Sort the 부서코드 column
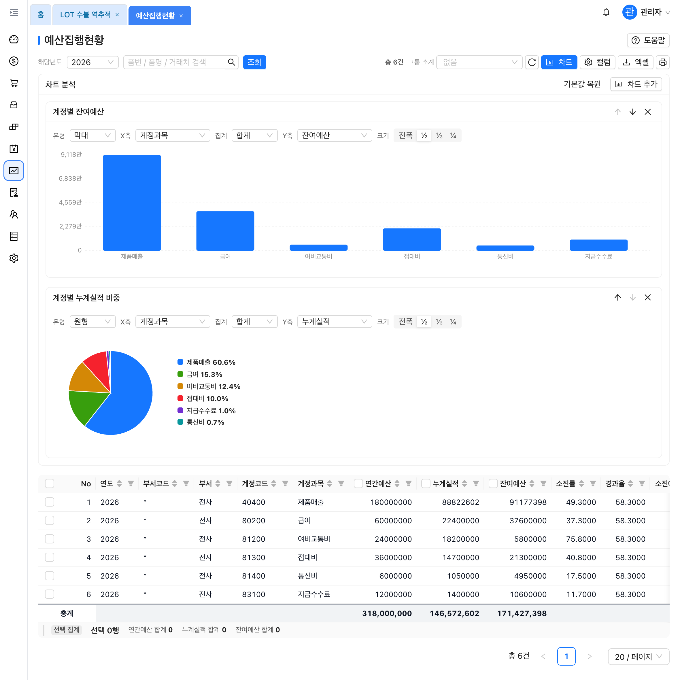Screen dimensions: 680x680 [x=175, y=483]
